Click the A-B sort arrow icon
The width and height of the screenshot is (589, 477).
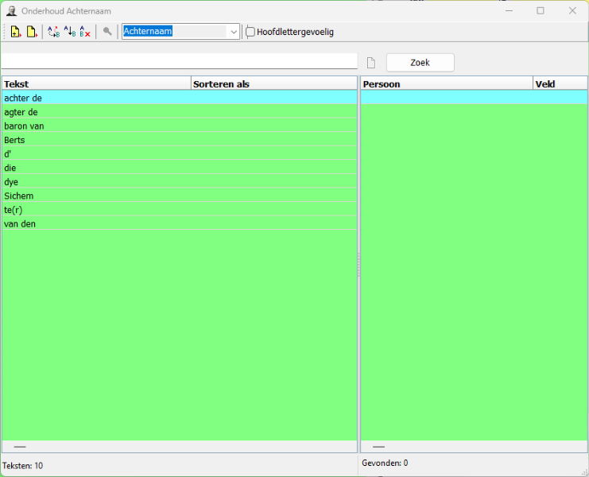(x=69, y=32)
